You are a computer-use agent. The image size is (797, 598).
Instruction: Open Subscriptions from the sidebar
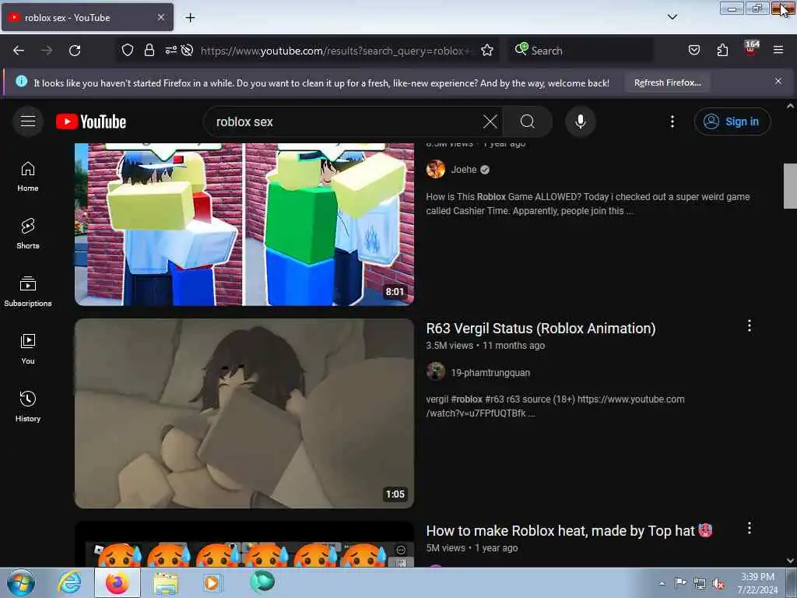(28, 292)
